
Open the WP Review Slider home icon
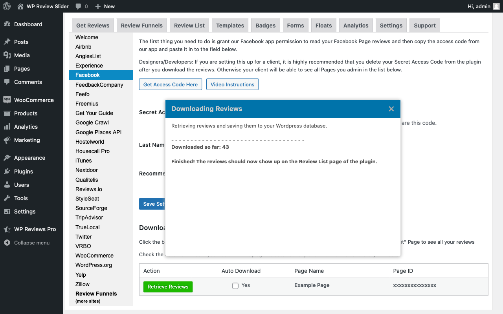(x=20, y=6)
